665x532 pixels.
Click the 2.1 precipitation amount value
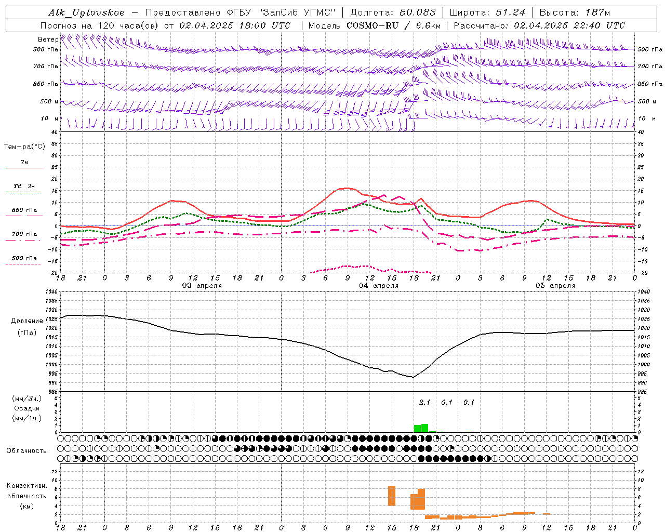pos(424,402)
